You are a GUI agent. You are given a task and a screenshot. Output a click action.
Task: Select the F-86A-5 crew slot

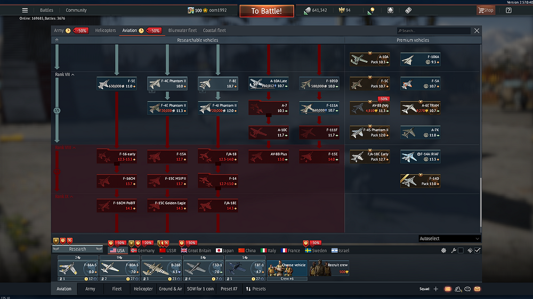(x=78, y=268)
